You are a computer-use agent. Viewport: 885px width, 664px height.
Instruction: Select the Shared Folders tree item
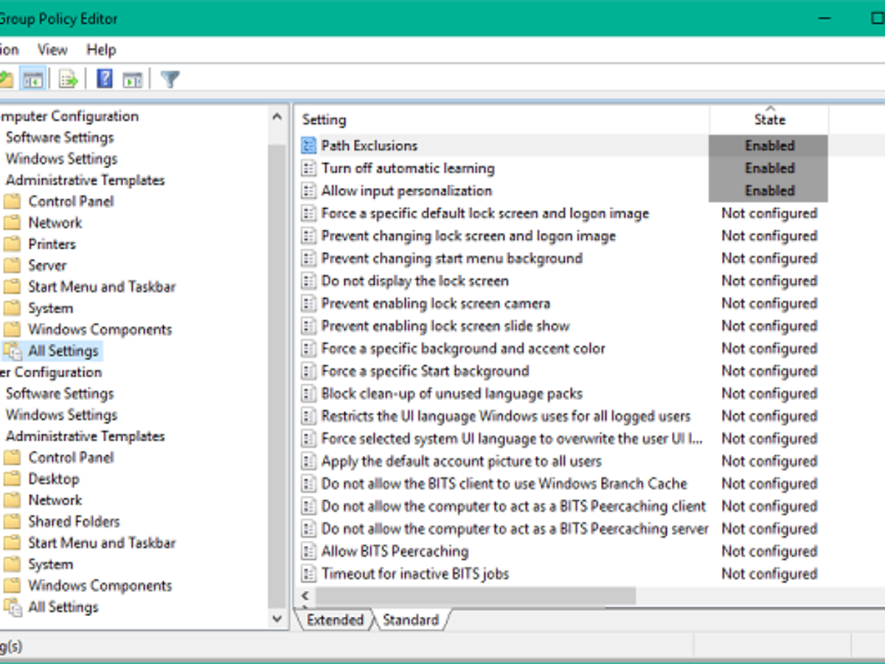(x=74, y=522)
